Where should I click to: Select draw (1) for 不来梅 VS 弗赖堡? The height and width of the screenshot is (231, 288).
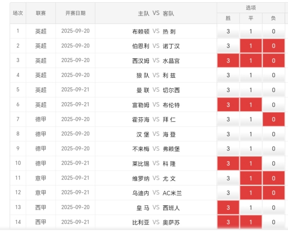(251, 148)
